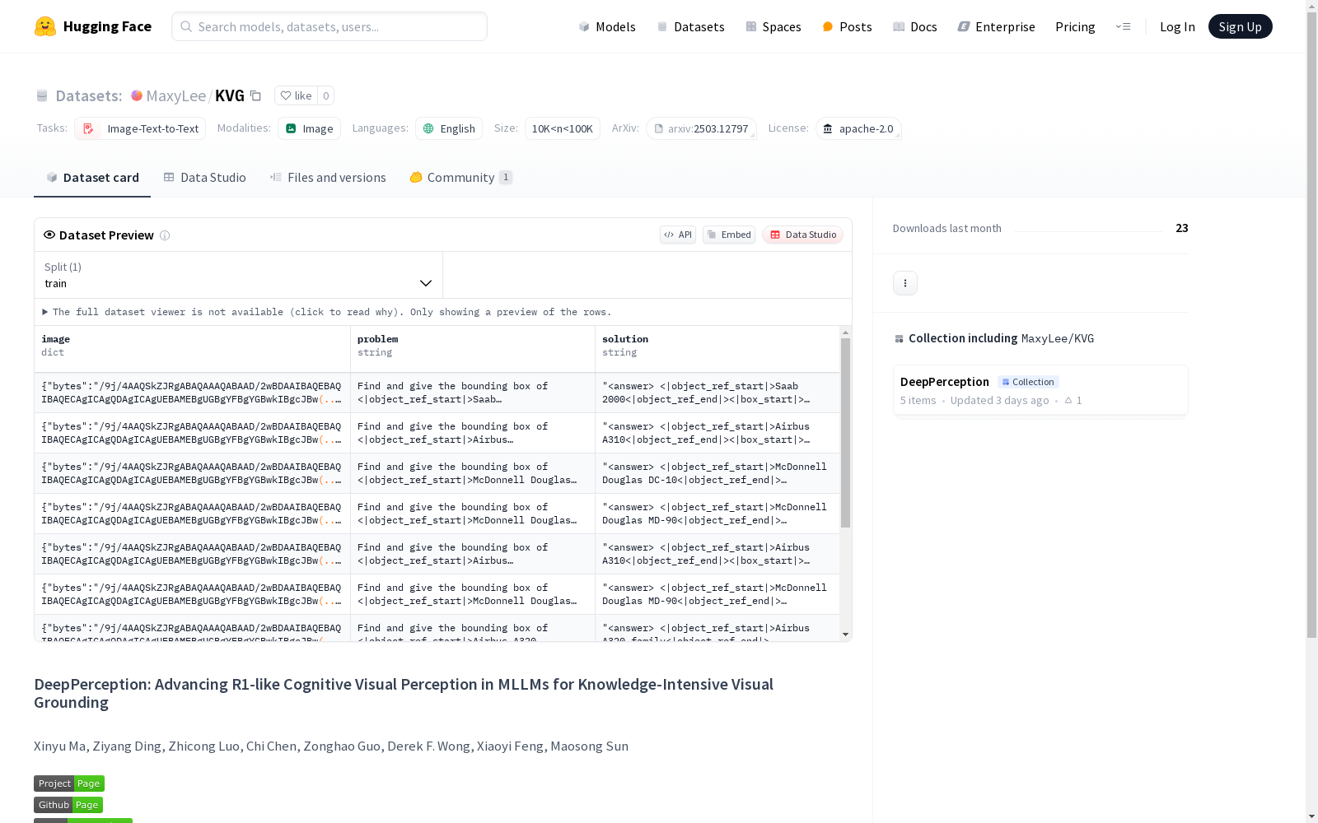Open Data Studio from the preview header
The width and height of the screenshot is (1318, 823).
click(802, 235)
